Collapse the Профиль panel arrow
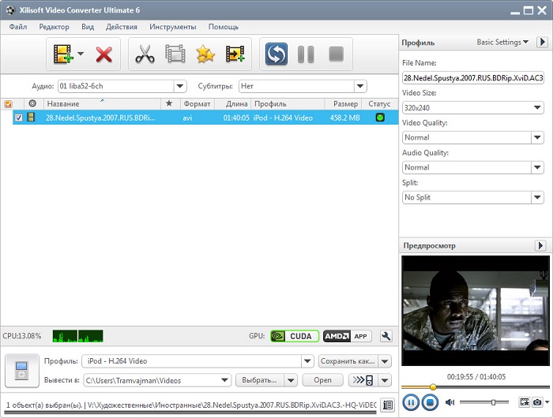 [x=542, y=42]
